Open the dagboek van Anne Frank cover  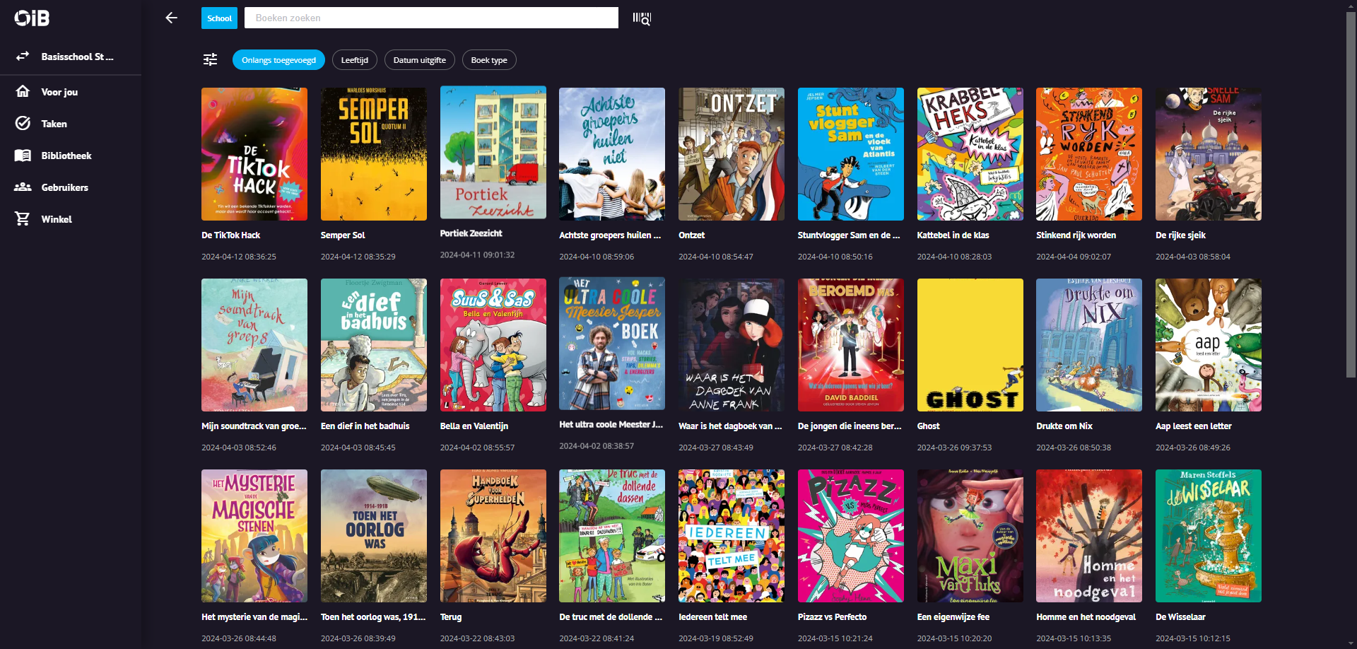[x=732, y=345]
